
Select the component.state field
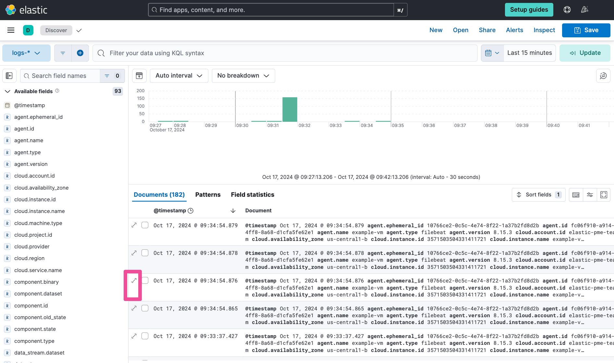pyautogui.click(x=35, y=329)
